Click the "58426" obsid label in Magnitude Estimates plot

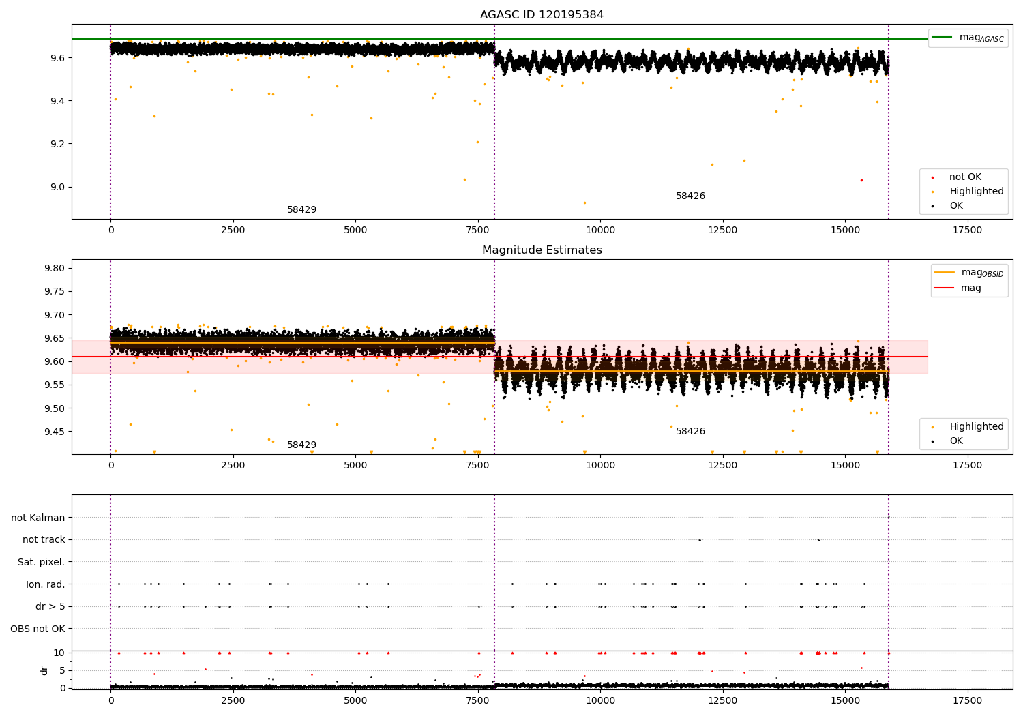tap(690, 432)
